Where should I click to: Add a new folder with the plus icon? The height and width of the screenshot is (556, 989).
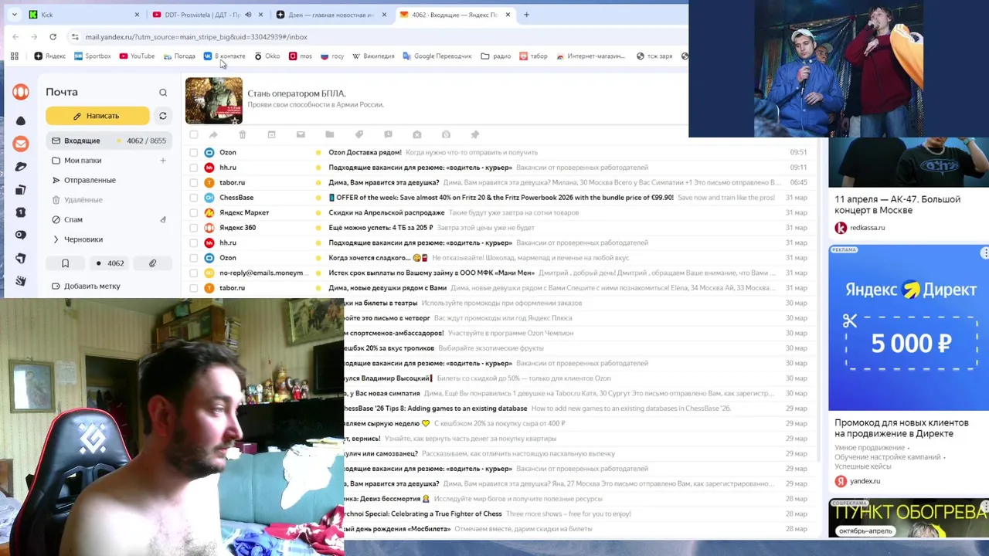click(163, 161)
